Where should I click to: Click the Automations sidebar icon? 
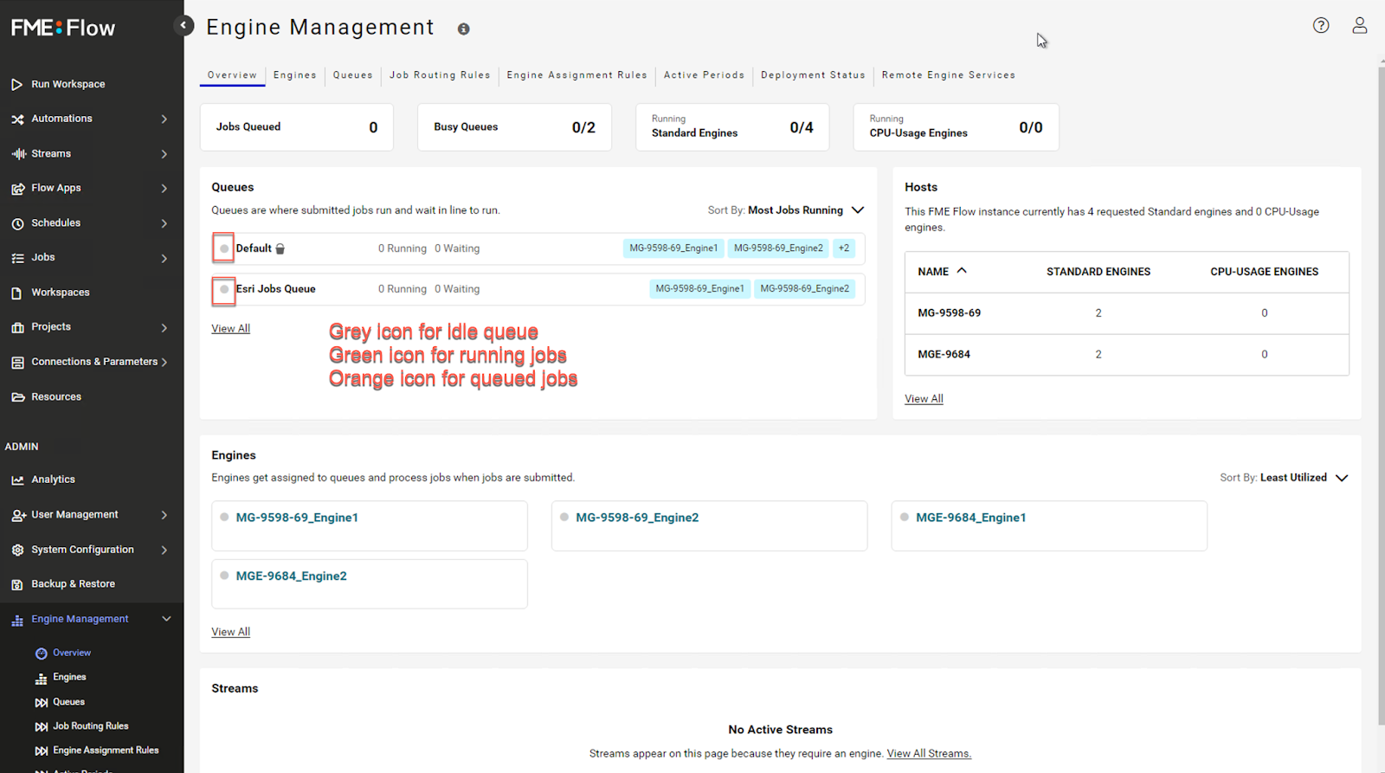(x=17, y=119)
